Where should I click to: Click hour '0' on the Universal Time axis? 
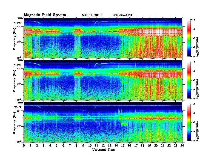click(24, 146)
